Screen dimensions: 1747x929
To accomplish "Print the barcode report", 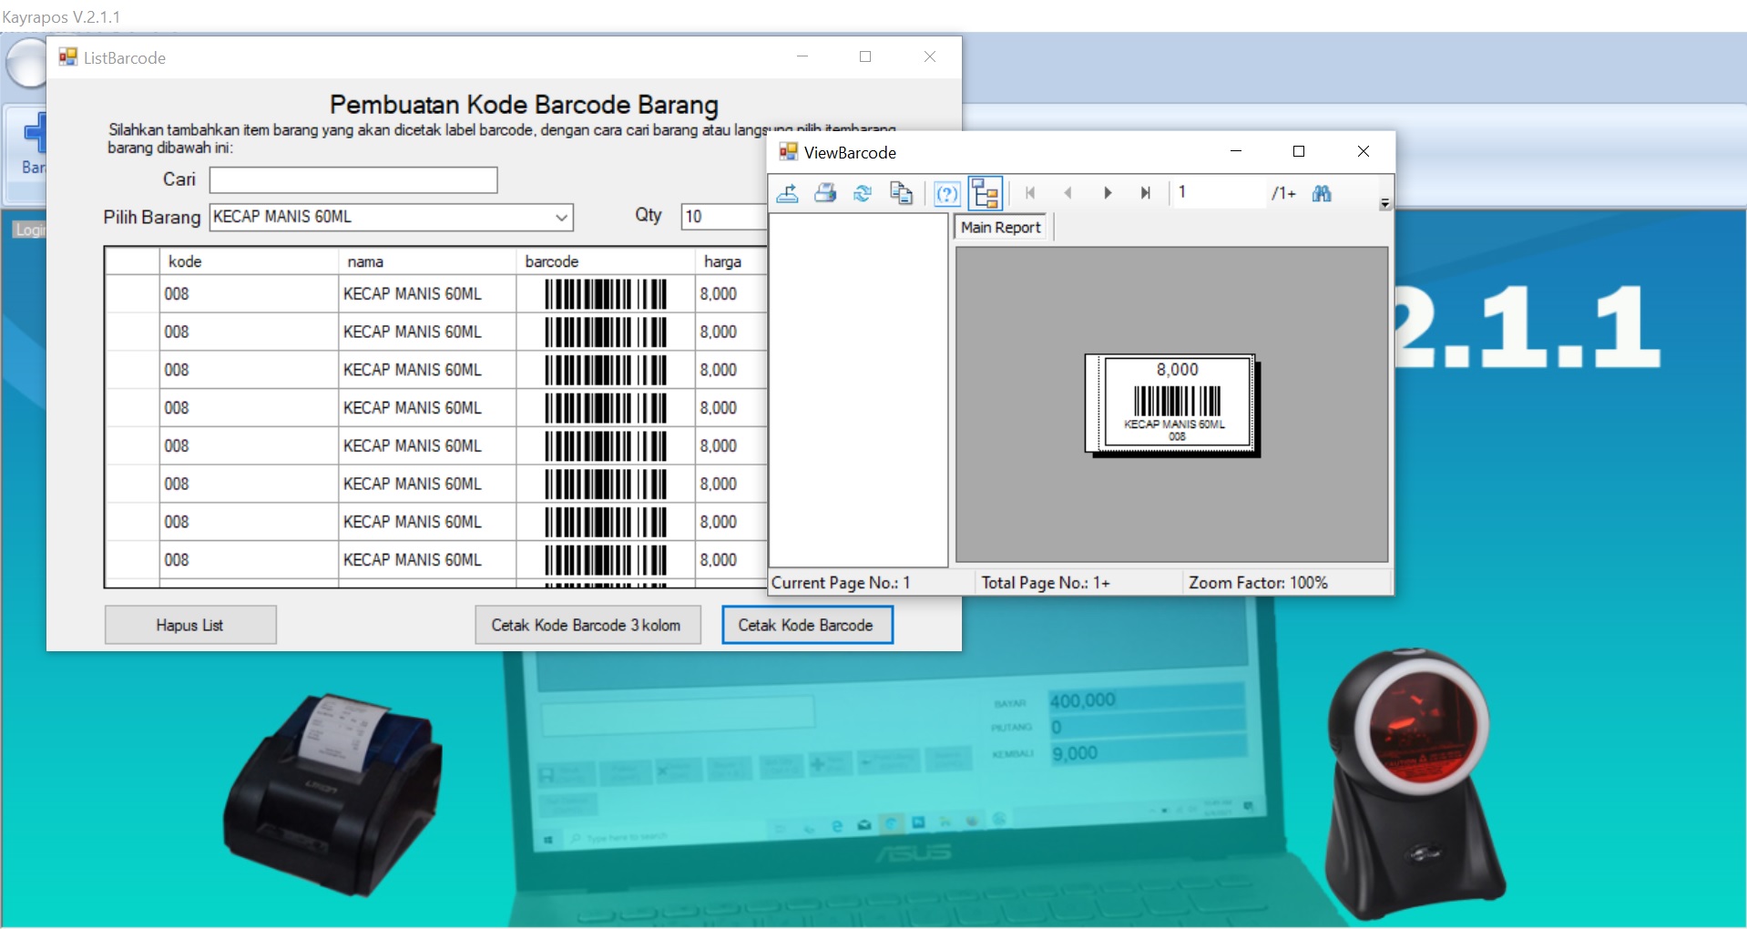I will tap(825, 193).
